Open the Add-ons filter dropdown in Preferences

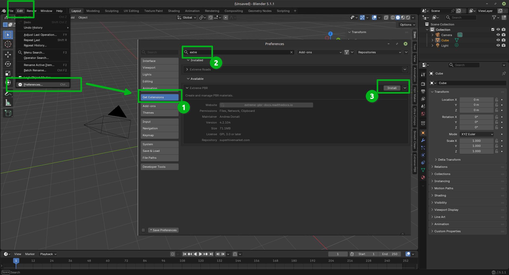[x=320, y=52]
